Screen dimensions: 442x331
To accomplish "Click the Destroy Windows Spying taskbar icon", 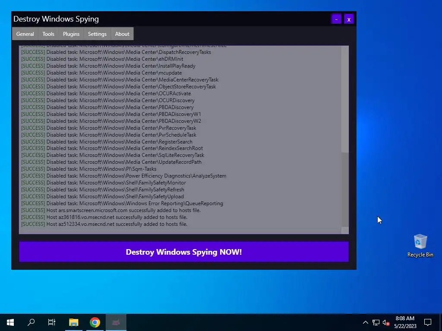I will click(116, 322).
